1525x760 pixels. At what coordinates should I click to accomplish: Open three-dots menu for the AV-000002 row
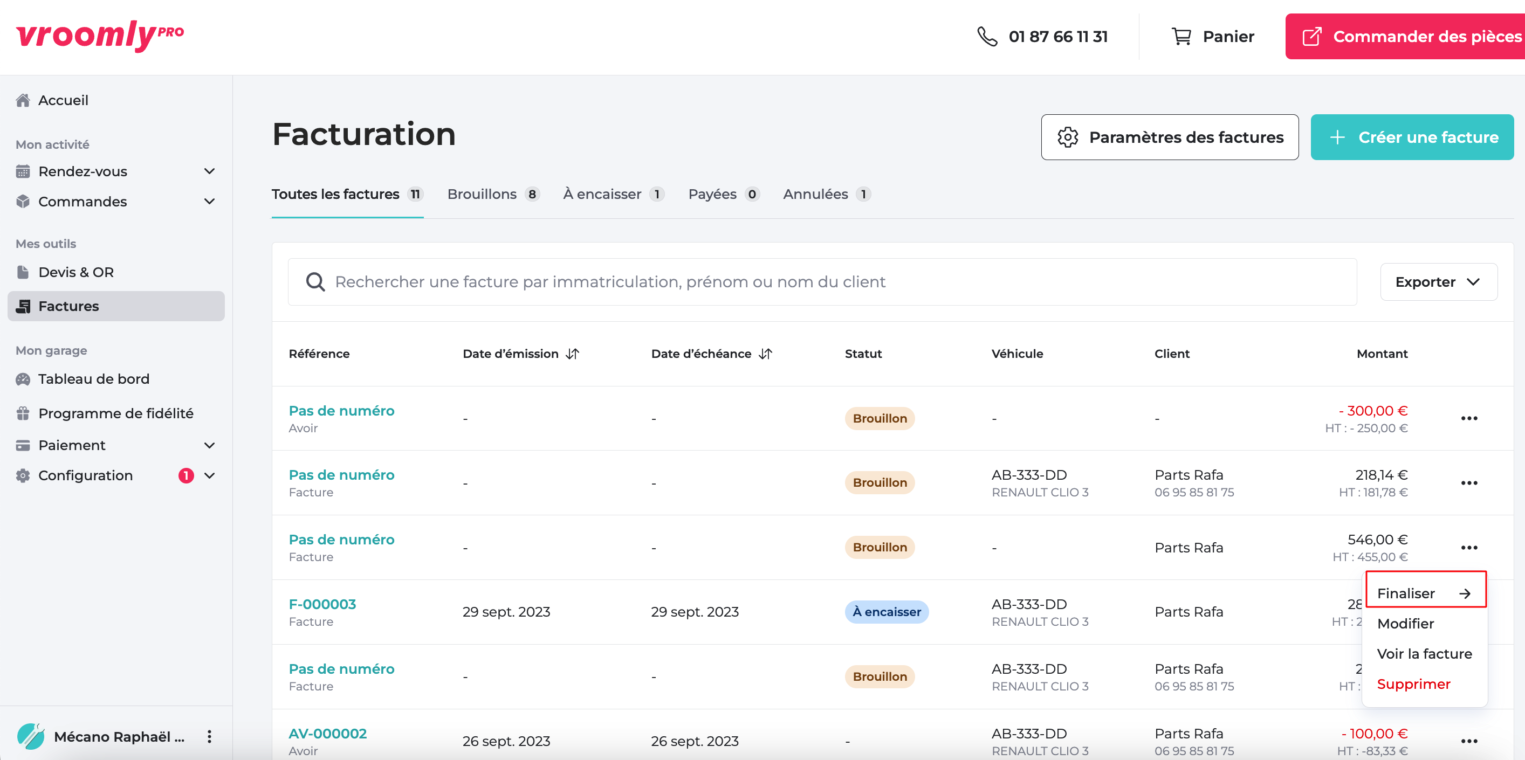[1469, 741]
